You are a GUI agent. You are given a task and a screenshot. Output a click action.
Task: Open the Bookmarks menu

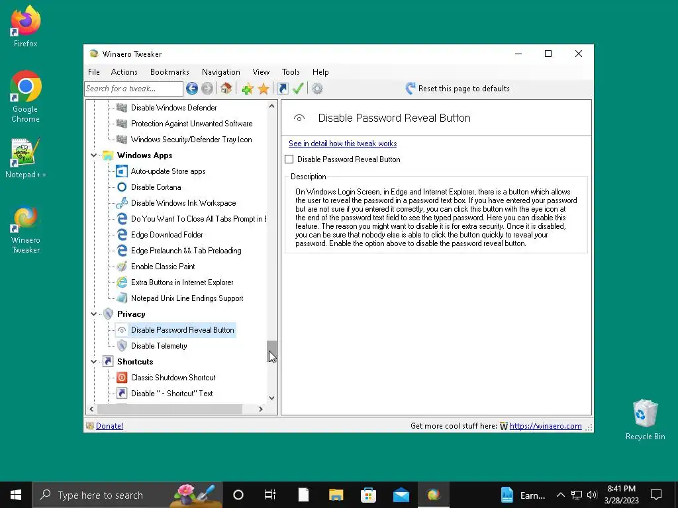tap(169, 72)
